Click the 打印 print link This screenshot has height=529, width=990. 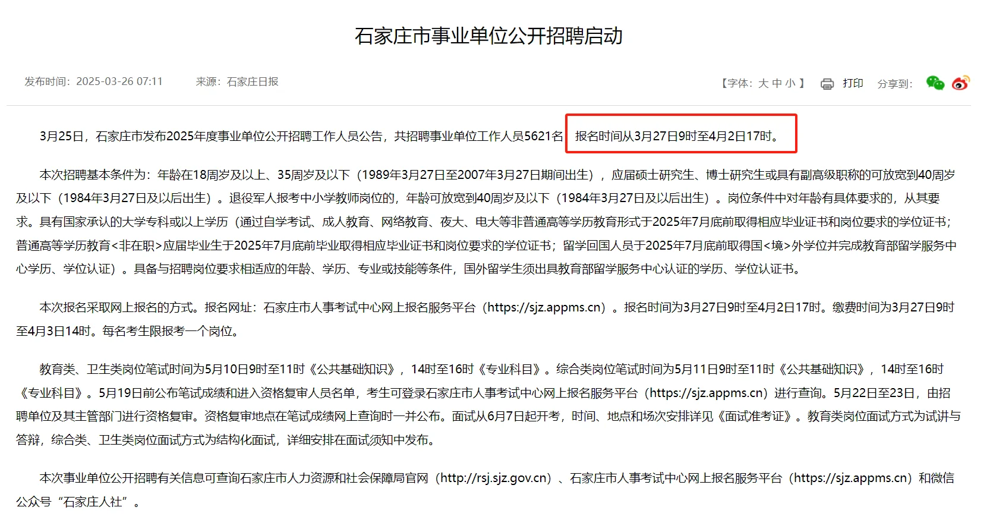pos(853,83)
